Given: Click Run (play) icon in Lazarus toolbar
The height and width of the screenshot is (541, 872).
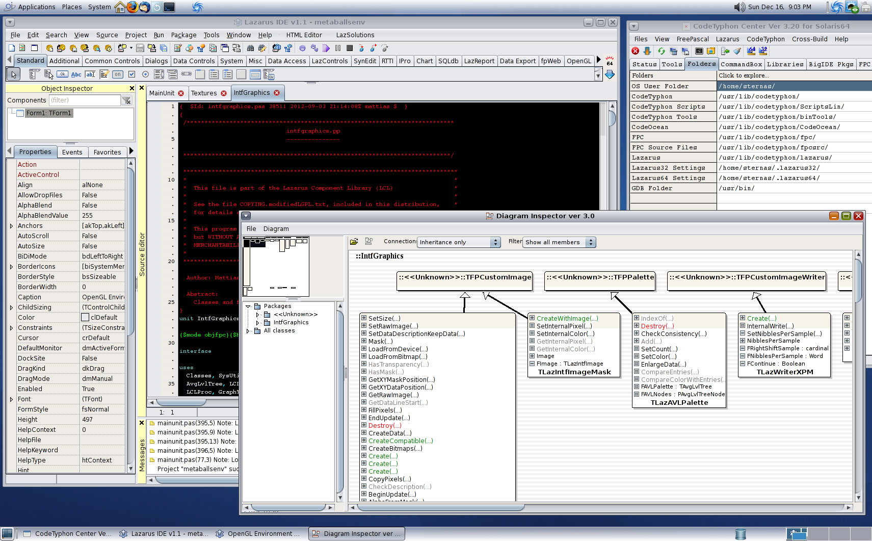Looking at the screenshot, I should [326, 48].
